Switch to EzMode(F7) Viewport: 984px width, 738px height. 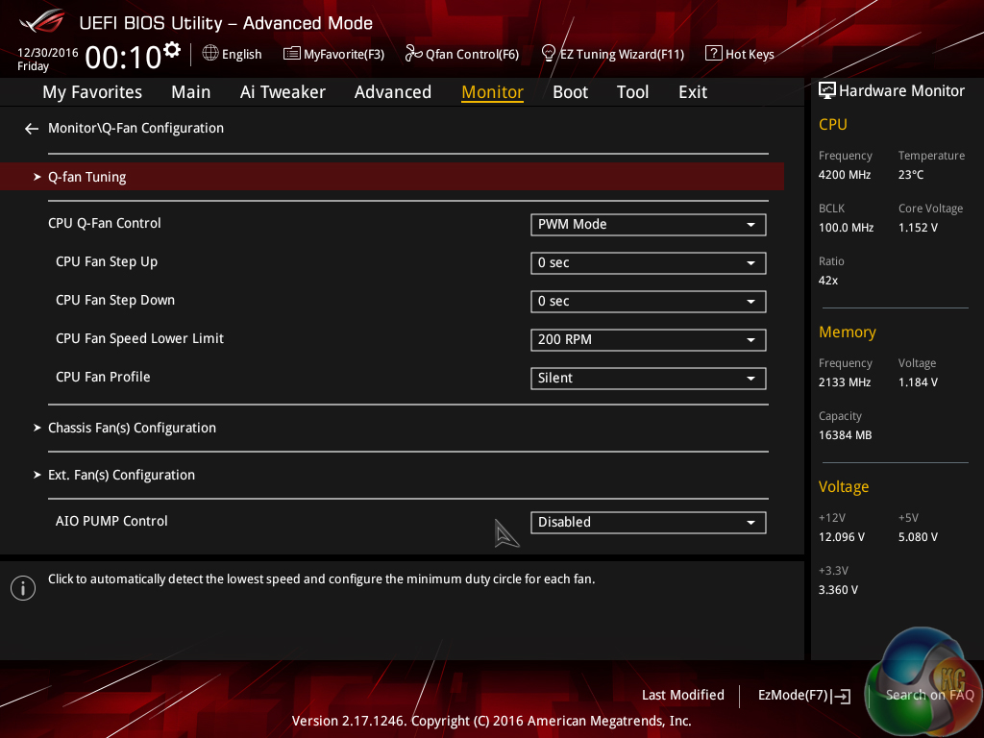click(x=803, y=695)
